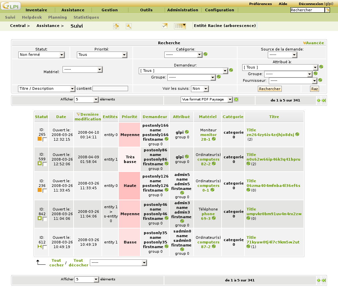338x294 pixels.
Task: Click info icon beside phone 69-3
Action: [214, 218]
